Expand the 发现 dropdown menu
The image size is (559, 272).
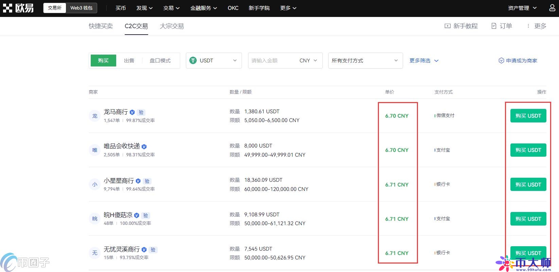(x=144, y=8)
